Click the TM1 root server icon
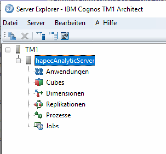 pos(18,49)
